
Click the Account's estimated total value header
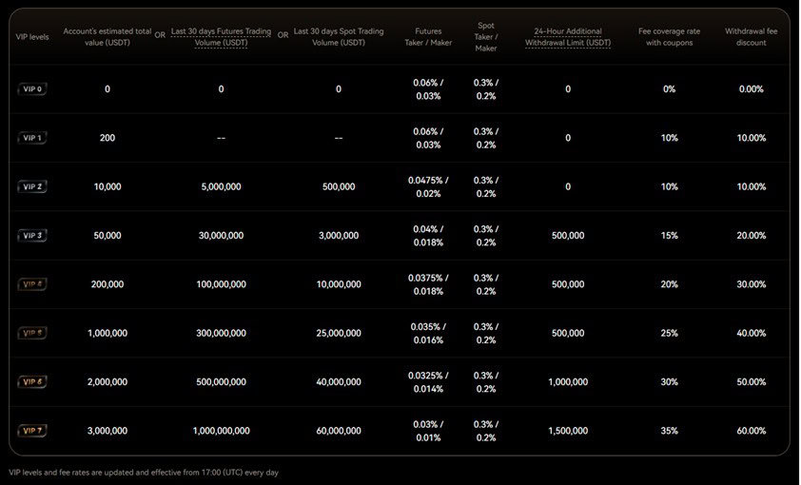pyautogui.click(x=107, y=37)
